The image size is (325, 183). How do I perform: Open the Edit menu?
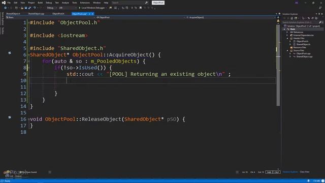point(16,3)
